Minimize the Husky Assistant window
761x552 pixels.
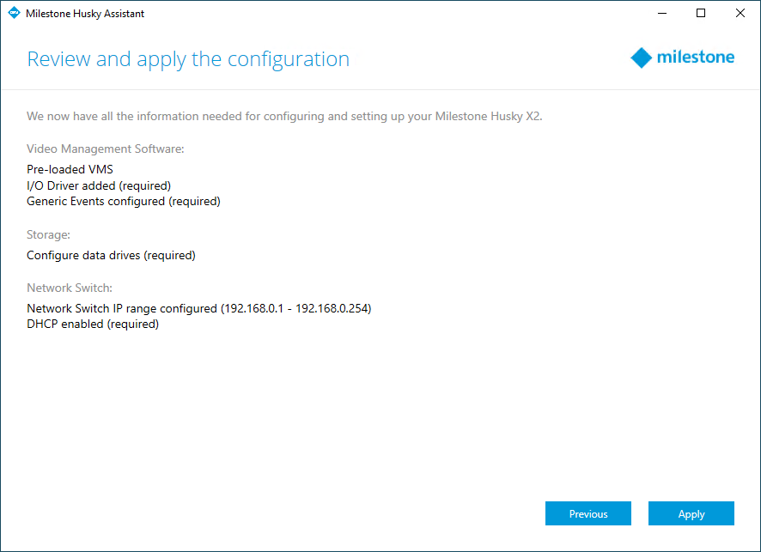(661, 13)
